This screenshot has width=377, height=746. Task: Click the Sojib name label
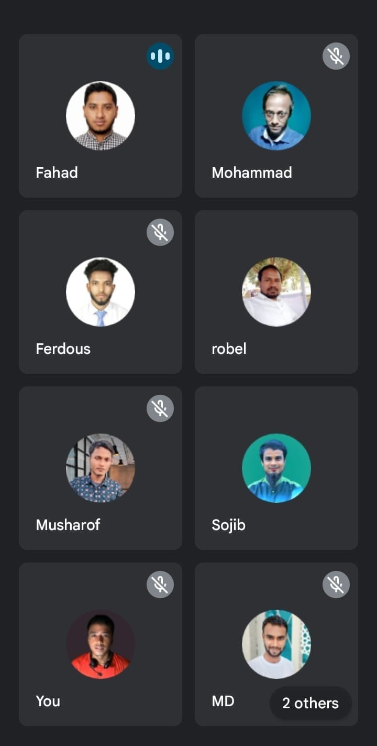click(228, 525)
